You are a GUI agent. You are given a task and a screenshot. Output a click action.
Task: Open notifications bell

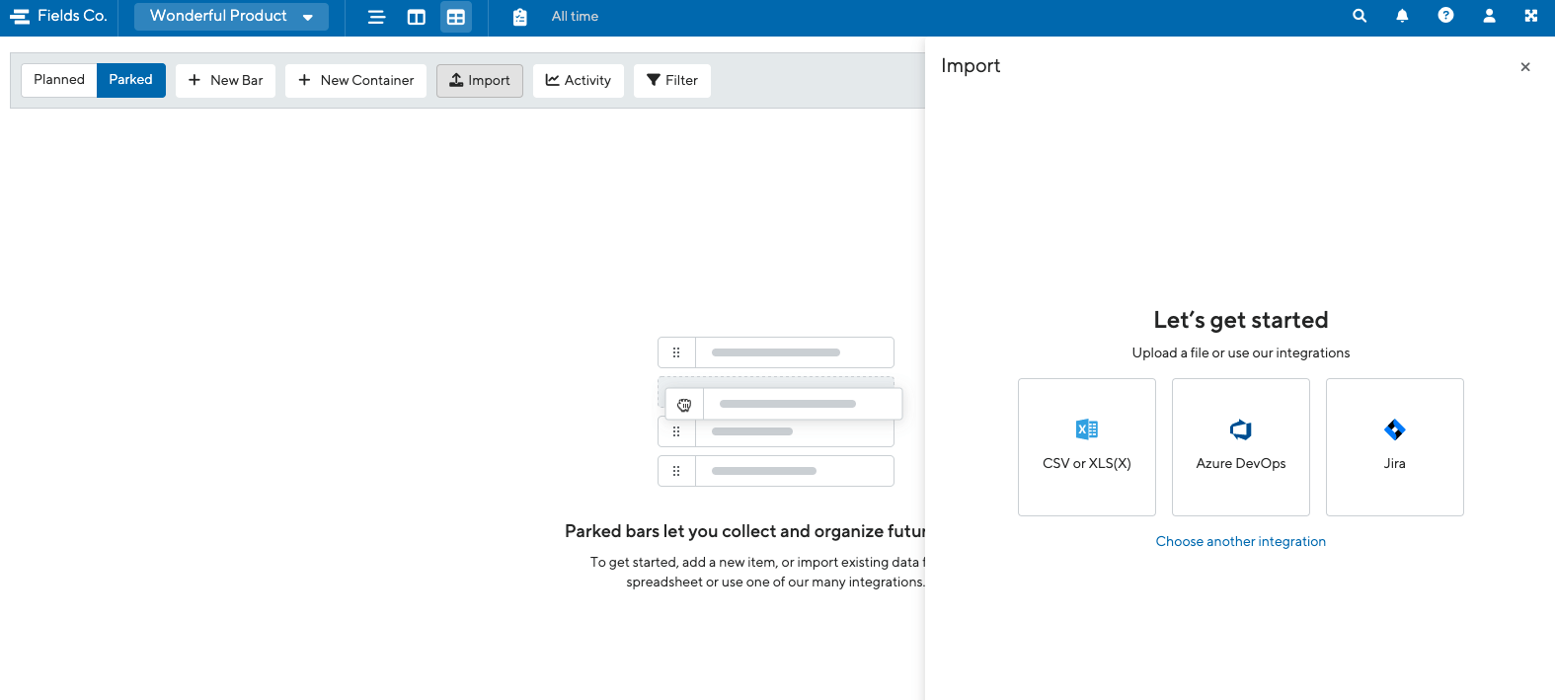(1402, 16)
